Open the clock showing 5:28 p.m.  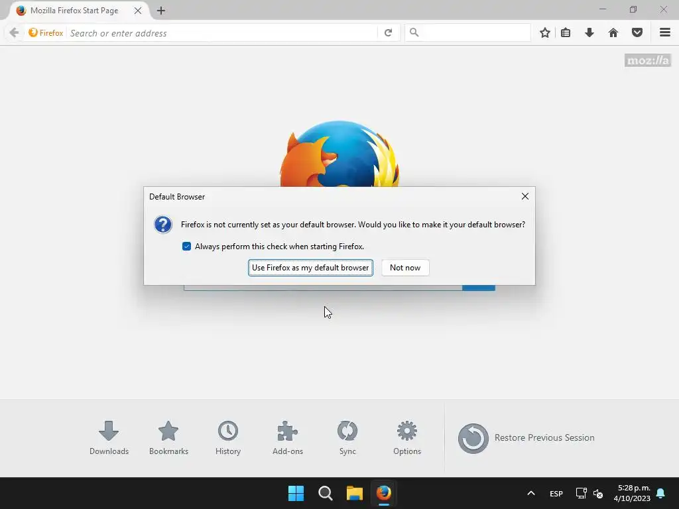[632, 493]
